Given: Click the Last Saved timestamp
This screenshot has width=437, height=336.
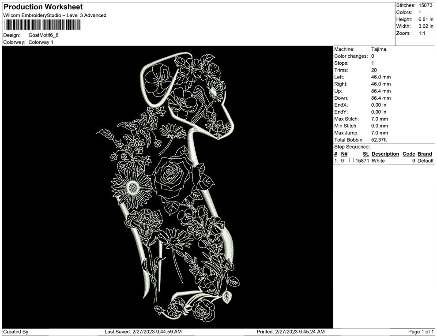Looking at the screenshot, I should point(143,332).
